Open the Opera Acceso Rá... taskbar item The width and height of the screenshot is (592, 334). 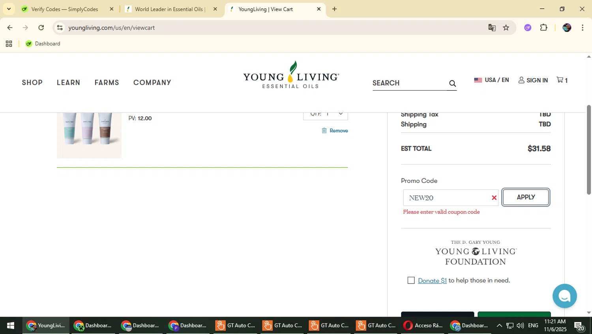click(x=423, y=325)
